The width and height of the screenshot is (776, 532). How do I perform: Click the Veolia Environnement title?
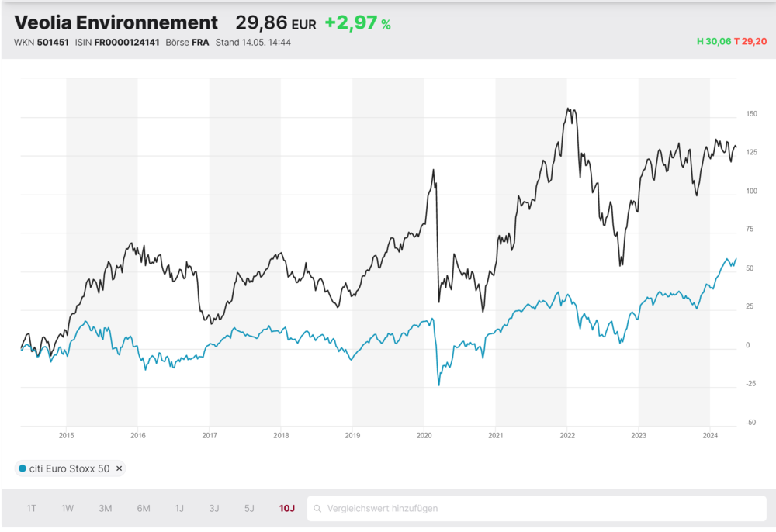[116, 22]
